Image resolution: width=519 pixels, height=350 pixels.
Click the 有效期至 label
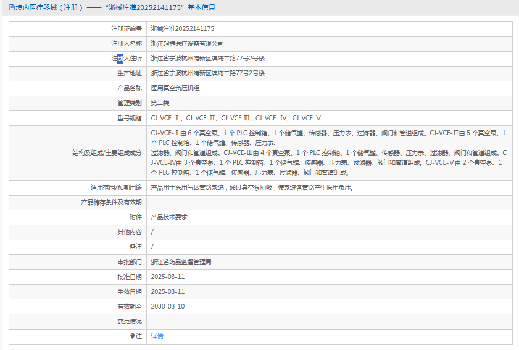pyautogui.click(x=130, y=307)
